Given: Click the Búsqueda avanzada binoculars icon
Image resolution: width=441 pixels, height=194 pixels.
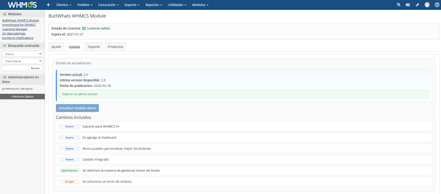Looking at the screenshot, I should point(4,45).
